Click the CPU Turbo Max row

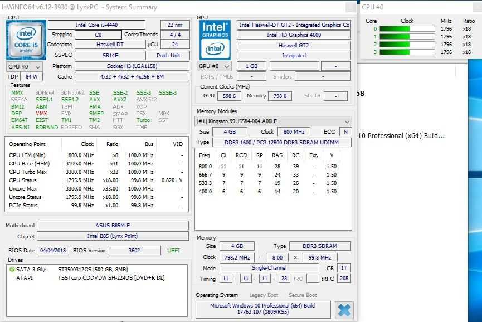coord(96,172)
